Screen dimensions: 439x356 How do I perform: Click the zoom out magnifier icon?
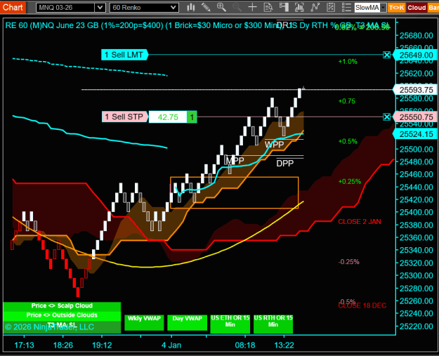[x=237, y=7]
